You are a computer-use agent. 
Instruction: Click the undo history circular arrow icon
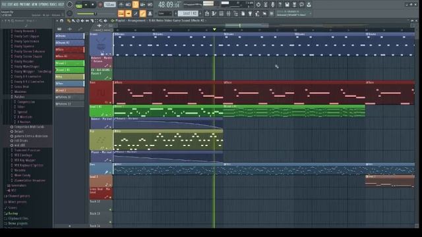point(258,5)
